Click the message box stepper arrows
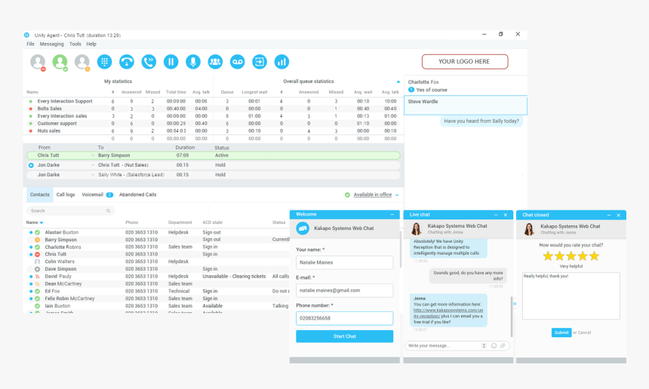This screenshot has height=389, width=649. [484, 345]
